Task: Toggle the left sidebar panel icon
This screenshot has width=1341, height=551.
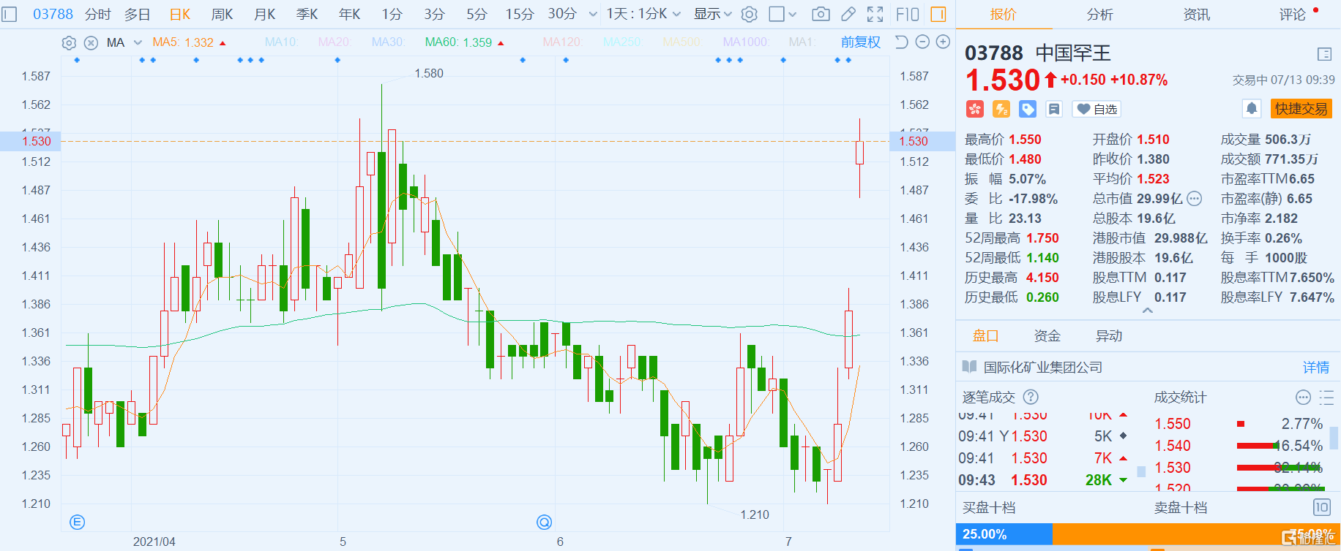Action: (10, 14)
